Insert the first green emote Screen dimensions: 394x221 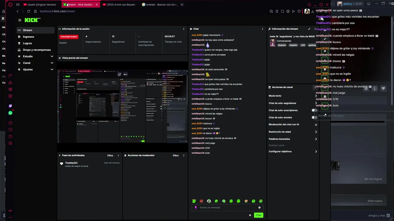[x=194, y=201]
